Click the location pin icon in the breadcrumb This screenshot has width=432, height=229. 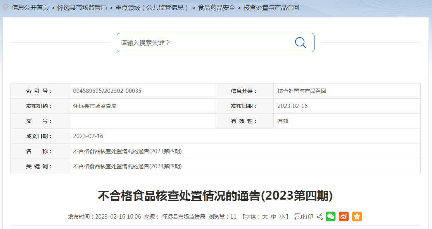(x=5, y=7)
